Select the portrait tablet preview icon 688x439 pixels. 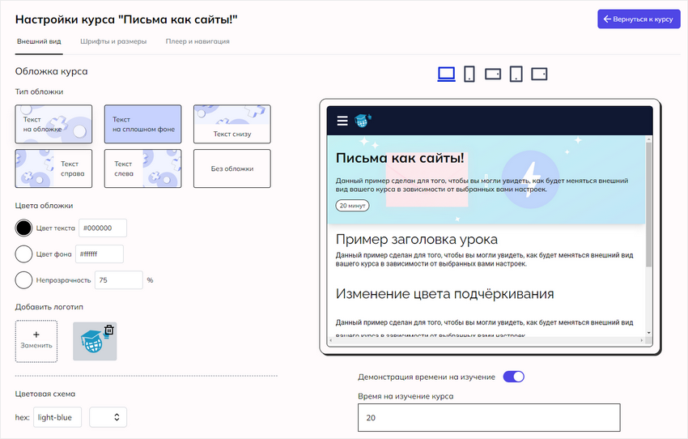tap(516, 74)
